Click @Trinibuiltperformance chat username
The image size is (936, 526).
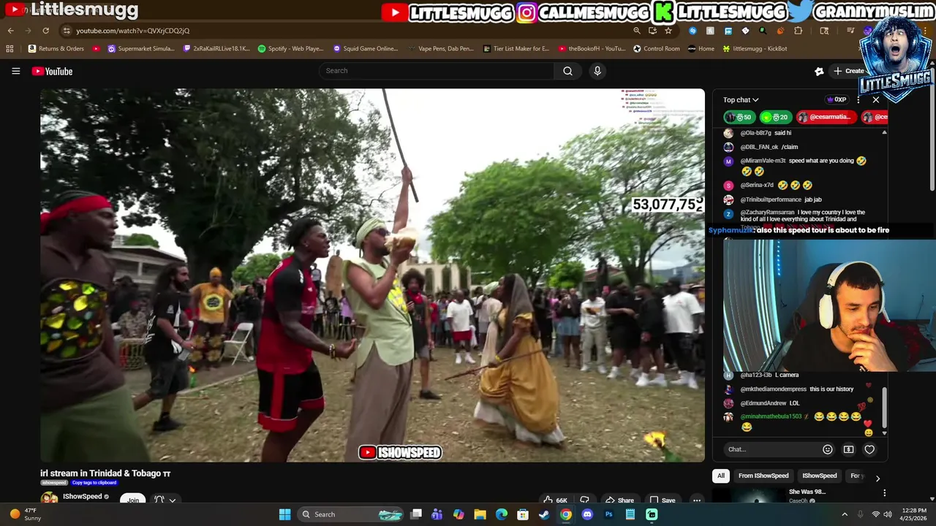tap(771, 199)
